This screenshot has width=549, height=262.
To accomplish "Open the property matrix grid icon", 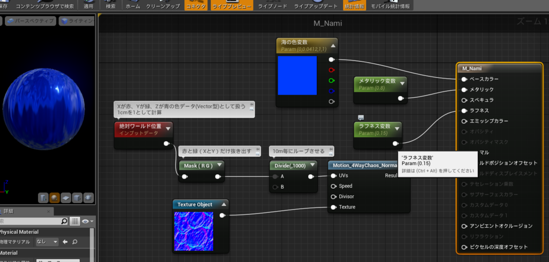I will tap(74, 221).
